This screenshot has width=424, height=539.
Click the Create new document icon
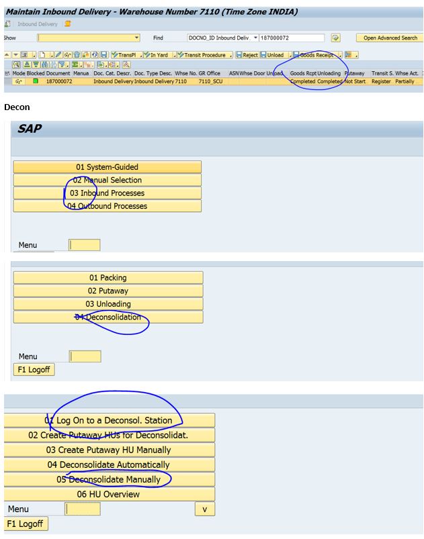pos(42,55)
